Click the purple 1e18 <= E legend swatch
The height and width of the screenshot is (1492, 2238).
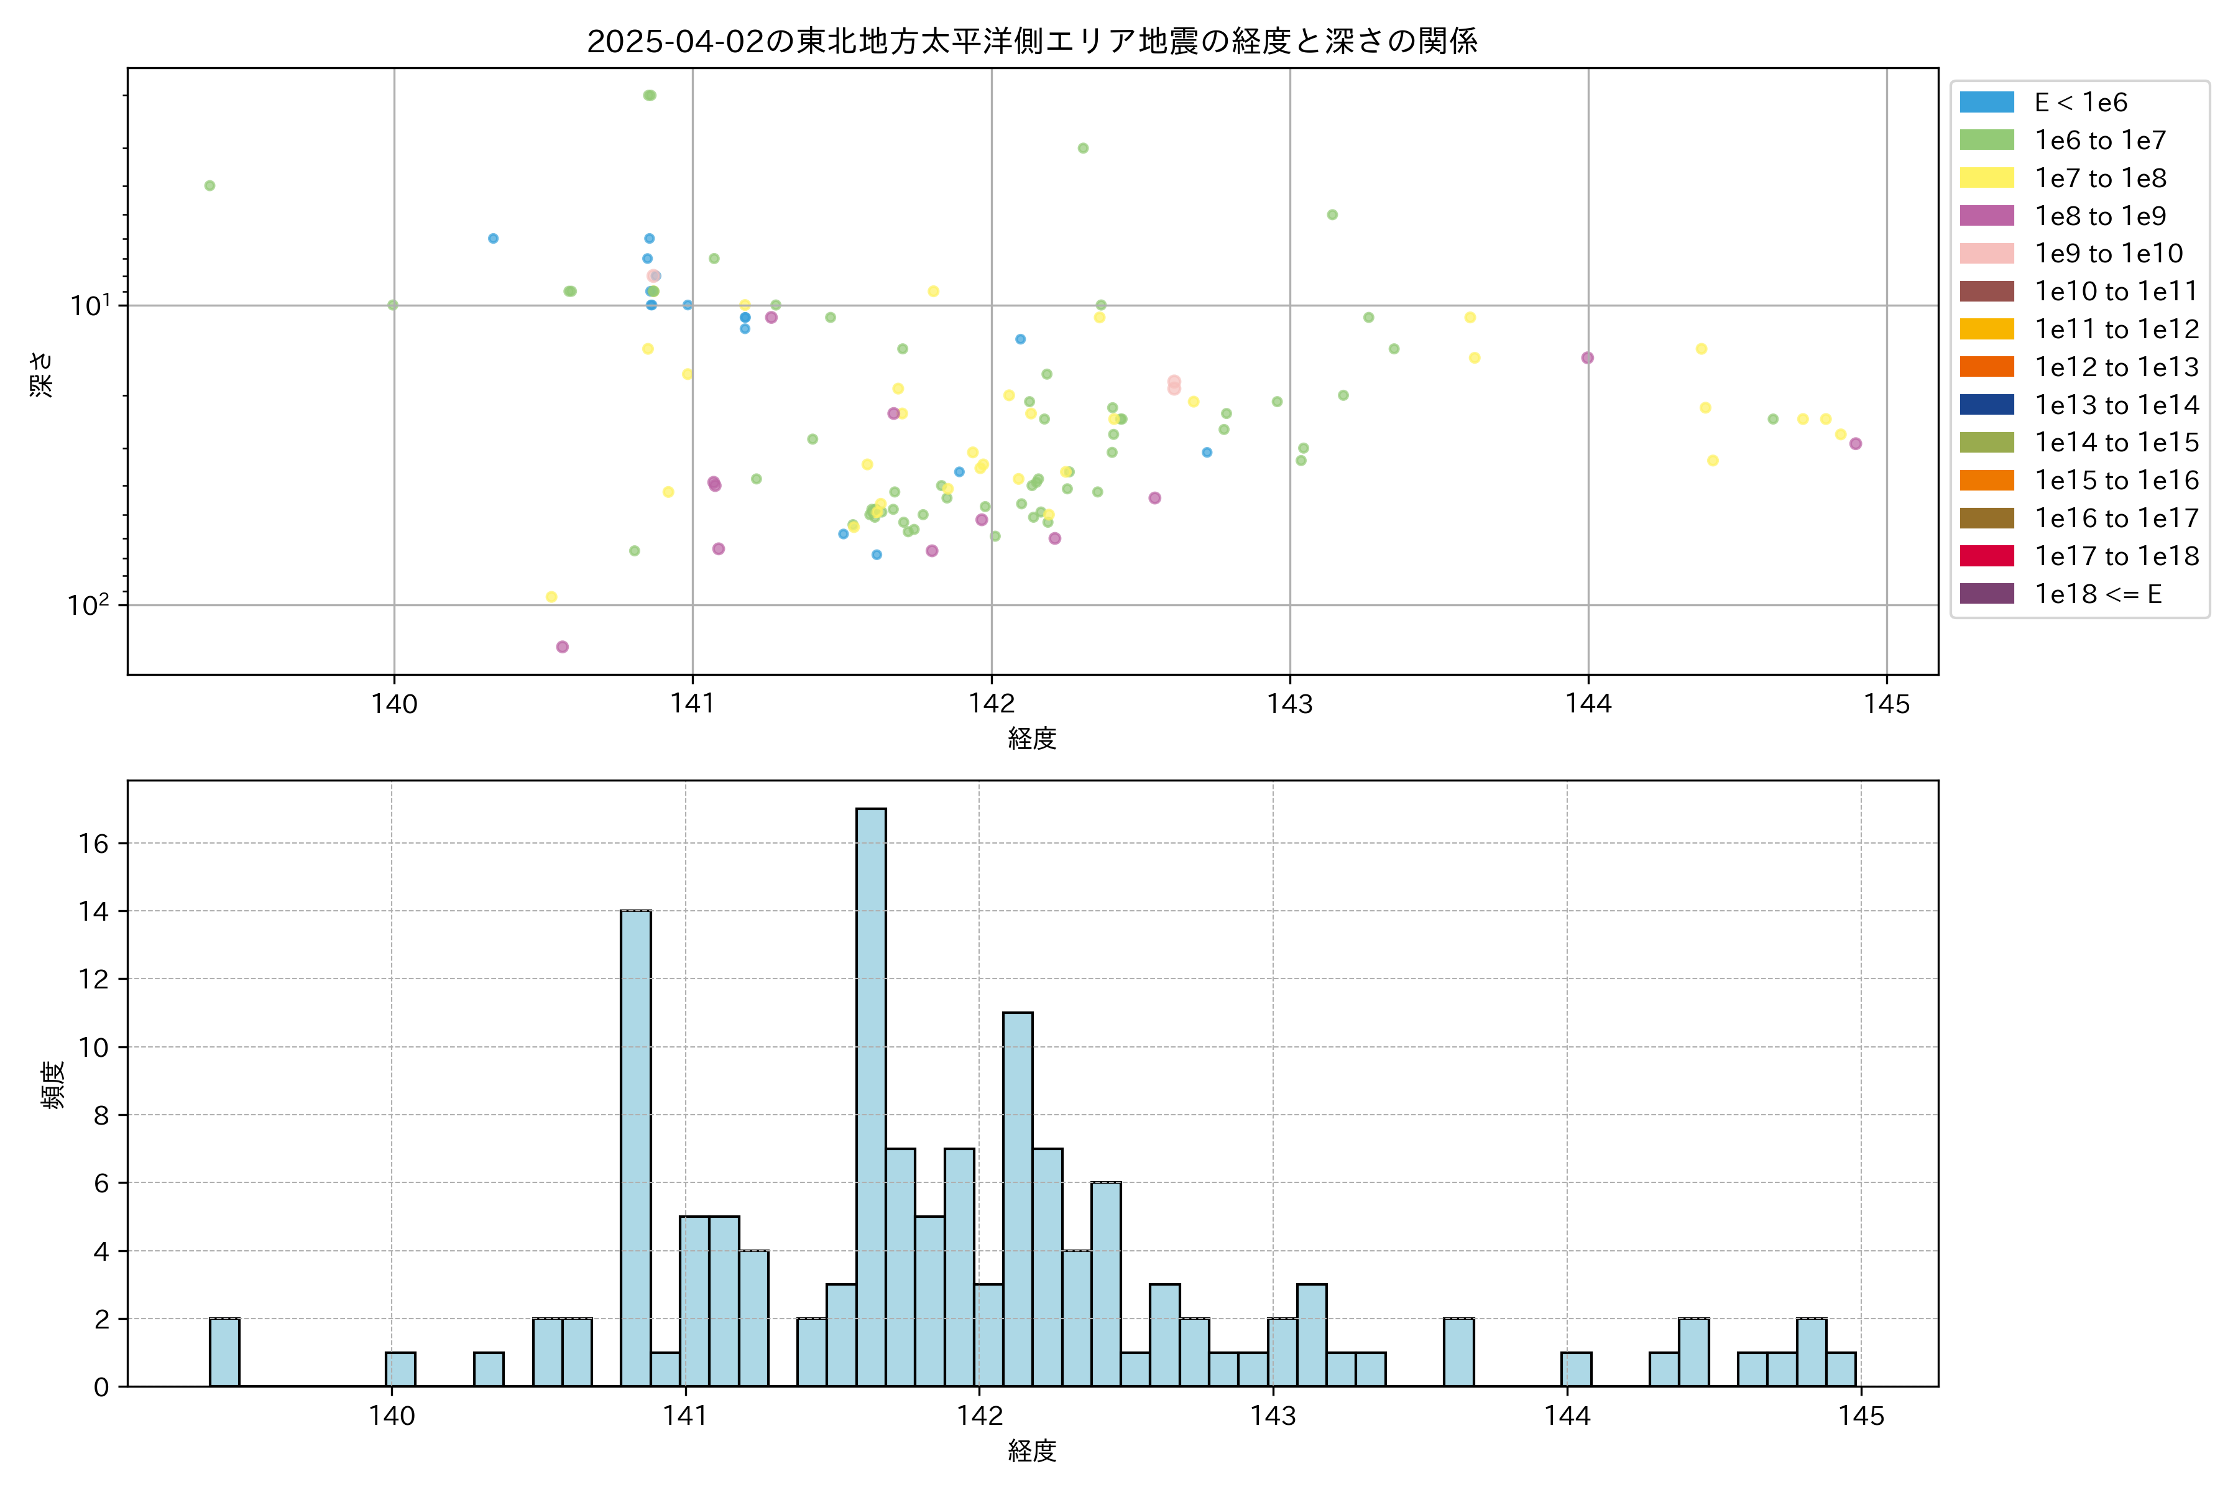coord(1986,594)
